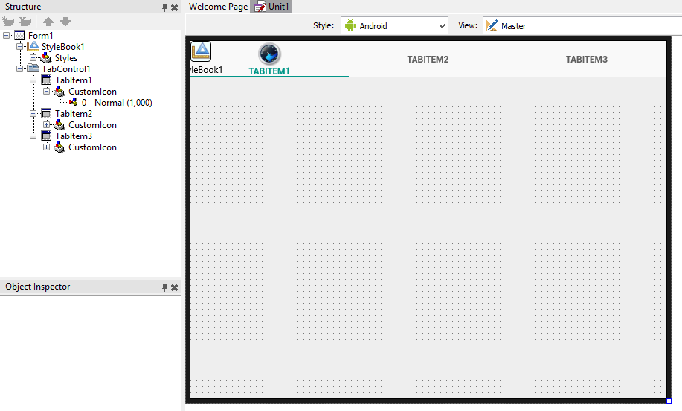Expand CustomIcon under TabItem2
Viewport: 682px width, 411px height.
tap(47, 124)
